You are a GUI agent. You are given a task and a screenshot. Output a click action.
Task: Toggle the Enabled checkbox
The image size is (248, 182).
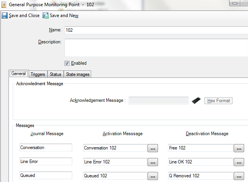point(67,63)
